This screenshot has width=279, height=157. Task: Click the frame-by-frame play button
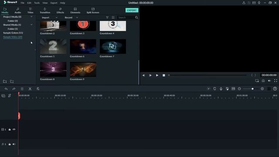pyautogui.click(x=150, y=75)
